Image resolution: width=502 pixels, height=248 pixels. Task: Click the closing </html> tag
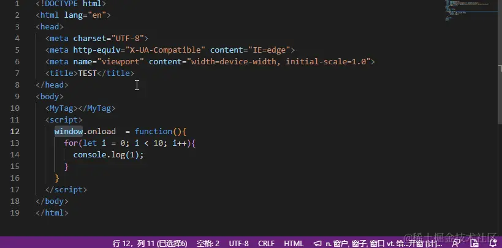[52, 213]
